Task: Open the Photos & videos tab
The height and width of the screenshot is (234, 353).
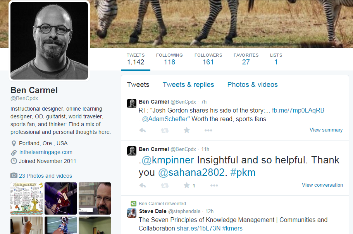Action: 252,85
